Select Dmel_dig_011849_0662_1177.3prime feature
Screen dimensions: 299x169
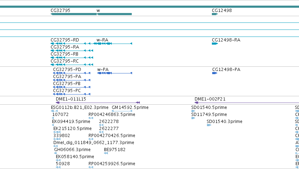pyautogui.click(x=93, y=143)
